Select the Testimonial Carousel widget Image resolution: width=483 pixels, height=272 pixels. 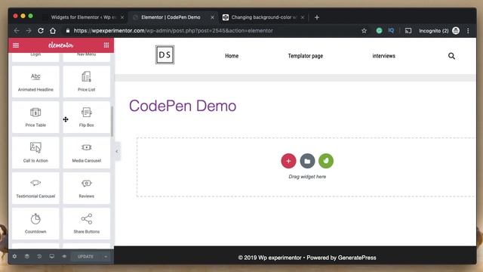[x=35, y=188]
